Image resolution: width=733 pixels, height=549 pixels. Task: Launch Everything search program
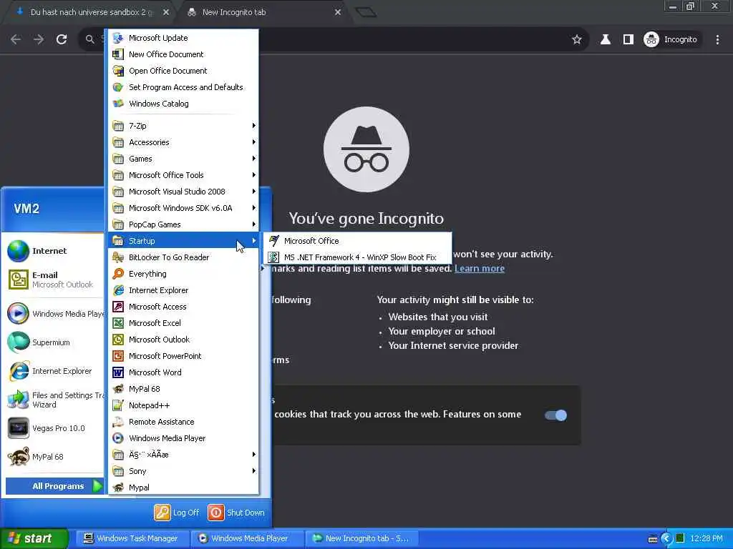[183, 274]
